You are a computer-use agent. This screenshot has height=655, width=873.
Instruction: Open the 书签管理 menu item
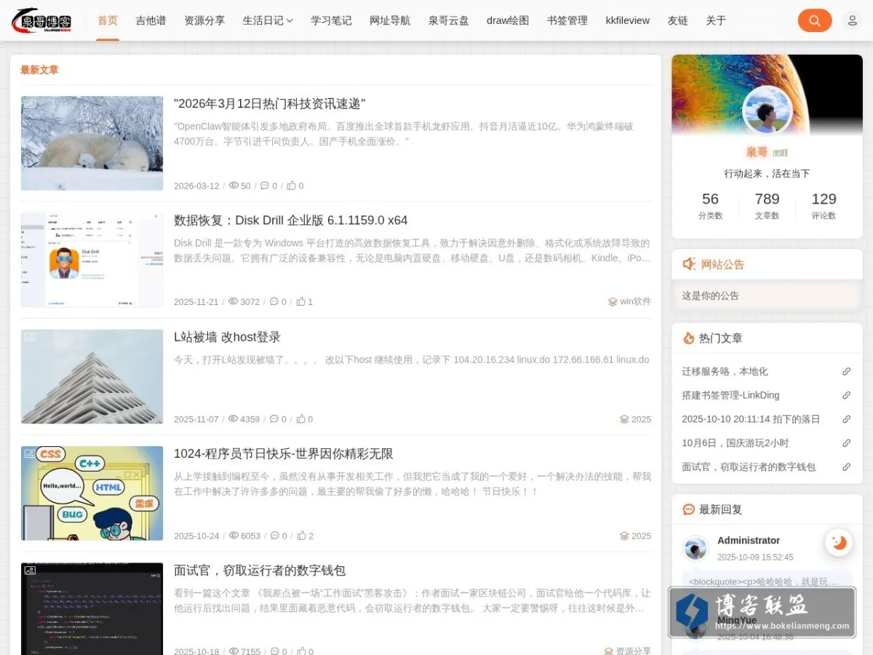pos(567,20)
